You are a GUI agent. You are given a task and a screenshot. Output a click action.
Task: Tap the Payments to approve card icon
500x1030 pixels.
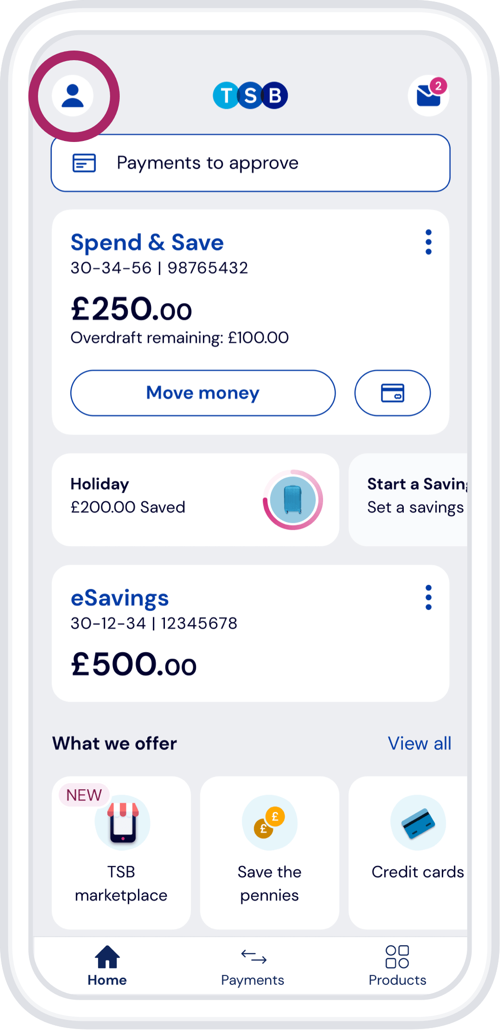point(84,163)
